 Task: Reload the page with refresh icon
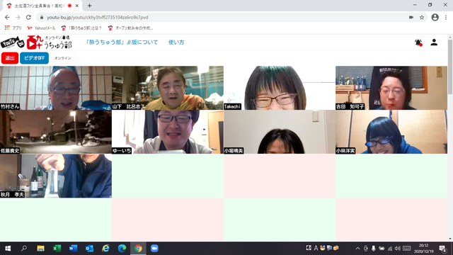coord(28,17)
